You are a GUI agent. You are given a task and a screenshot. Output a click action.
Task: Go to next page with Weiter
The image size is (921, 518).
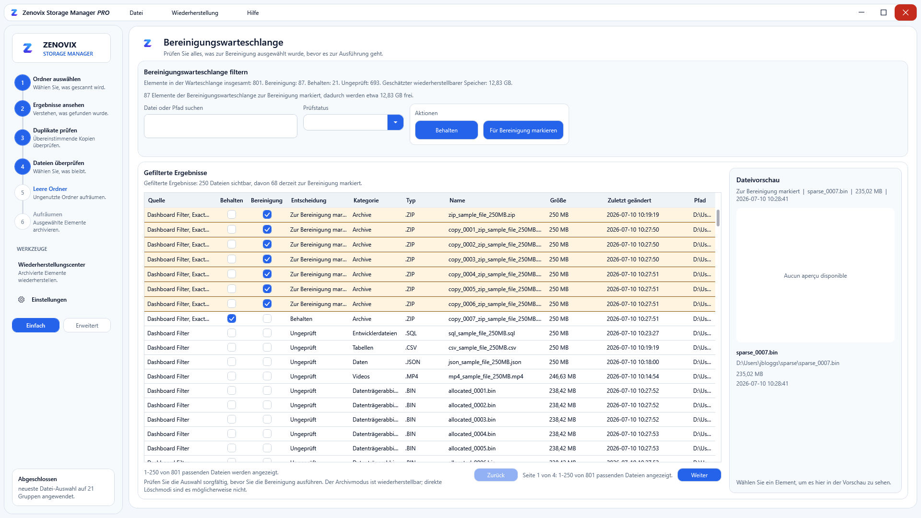(x=699, y=475)
